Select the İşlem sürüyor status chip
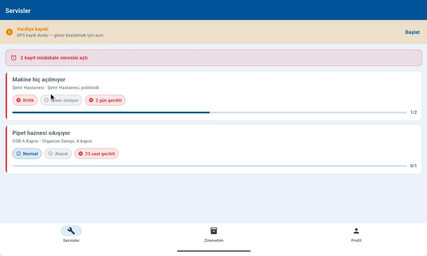427x256 pixels. (x=61, y=100)
